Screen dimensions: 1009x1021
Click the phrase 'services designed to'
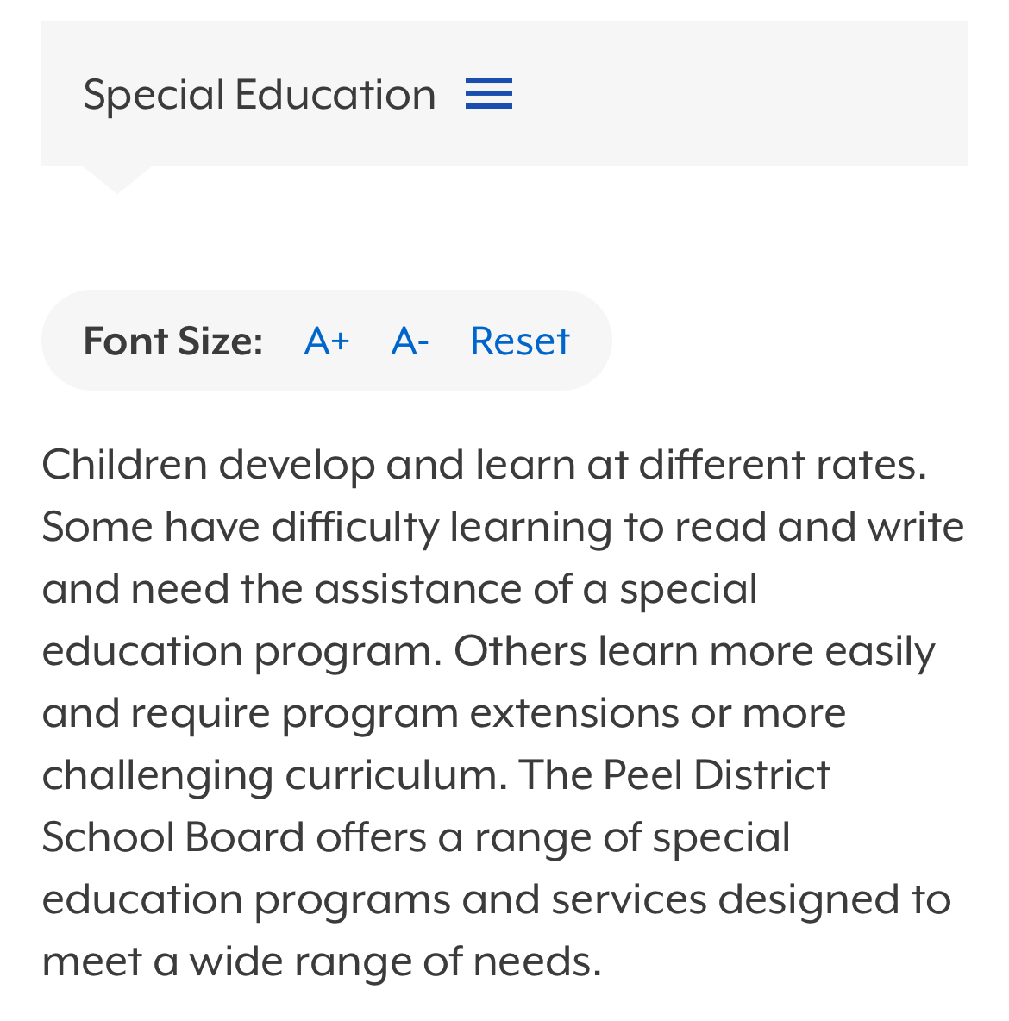pyautogui.click(x=751, y=900)
